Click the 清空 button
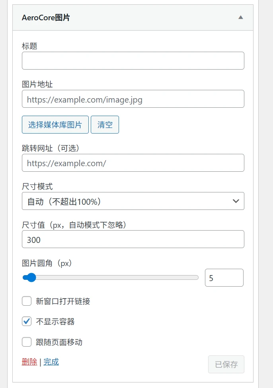The height and width of the screenshot is (388, 273). point(105,125)
